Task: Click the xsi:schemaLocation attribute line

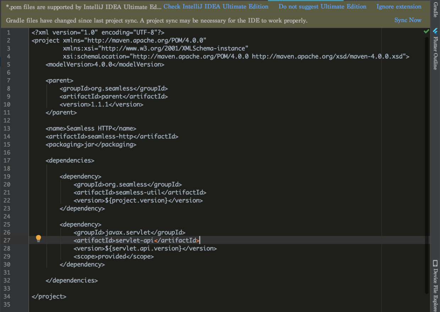Action: (236, 56)
